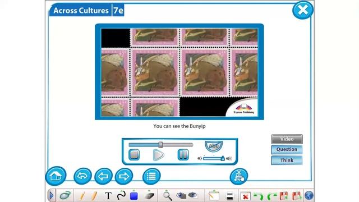
Task: Switch to the Question tab
Action: point(287,150)
